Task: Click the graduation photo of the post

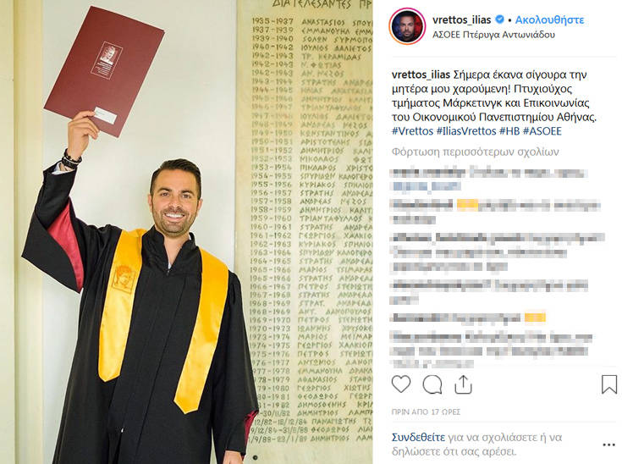Action: pyautogui.click(x=186, y=232)
